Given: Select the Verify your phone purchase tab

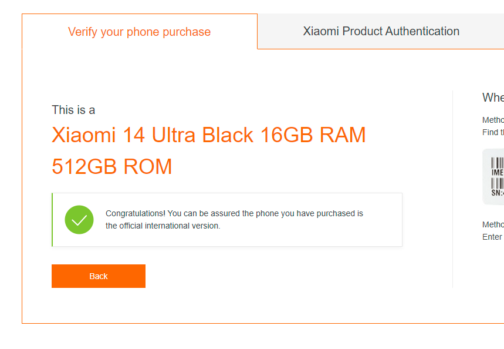Looking at the screenshot, I should click(139, 32).
